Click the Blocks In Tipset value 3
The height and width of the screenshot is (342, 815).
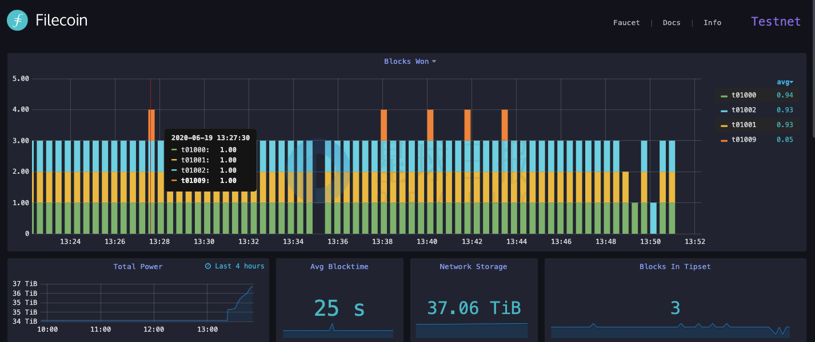pos(675,308)
